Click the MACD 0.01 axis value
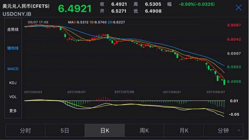Screen dimensions: 249x140 click(x=234, y=101)
